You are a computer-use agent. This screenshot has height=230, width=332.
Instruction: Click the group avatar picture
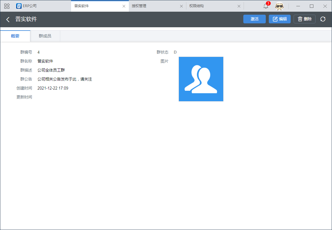click(x=201, y=79)
